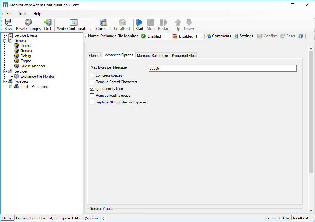
Task: Click the 'Connected To:' label
Action: click(x=278, y=218)
